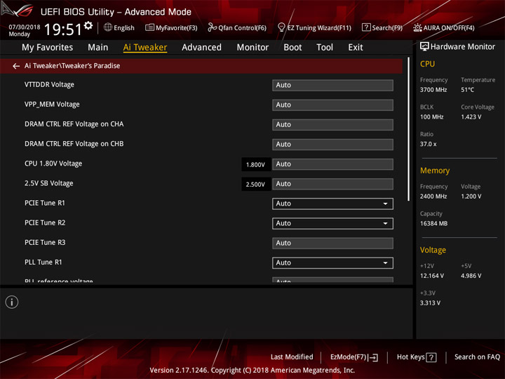Click the info icon in help area
The height and width of the screenshot is (379, 505).
click(x=12, y=302)
